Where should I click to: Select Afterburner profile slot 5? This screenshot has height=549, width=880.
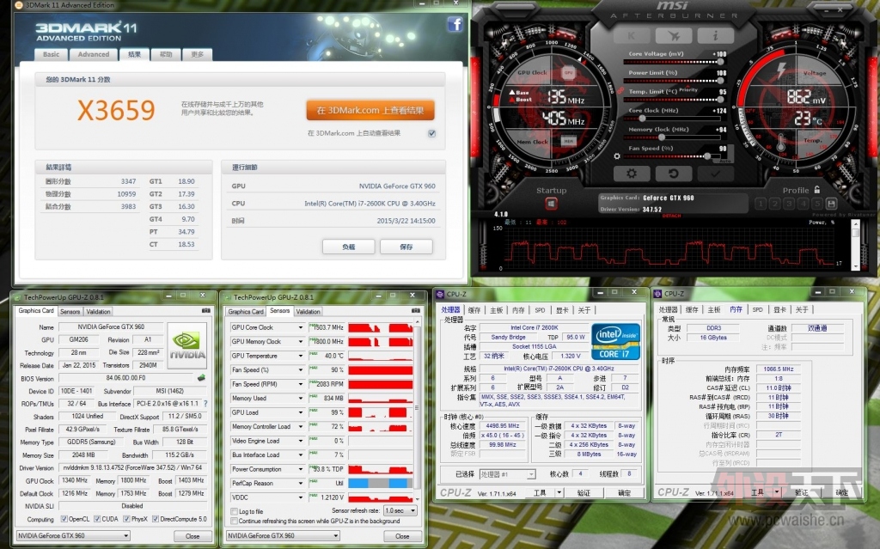coord(816,204)
